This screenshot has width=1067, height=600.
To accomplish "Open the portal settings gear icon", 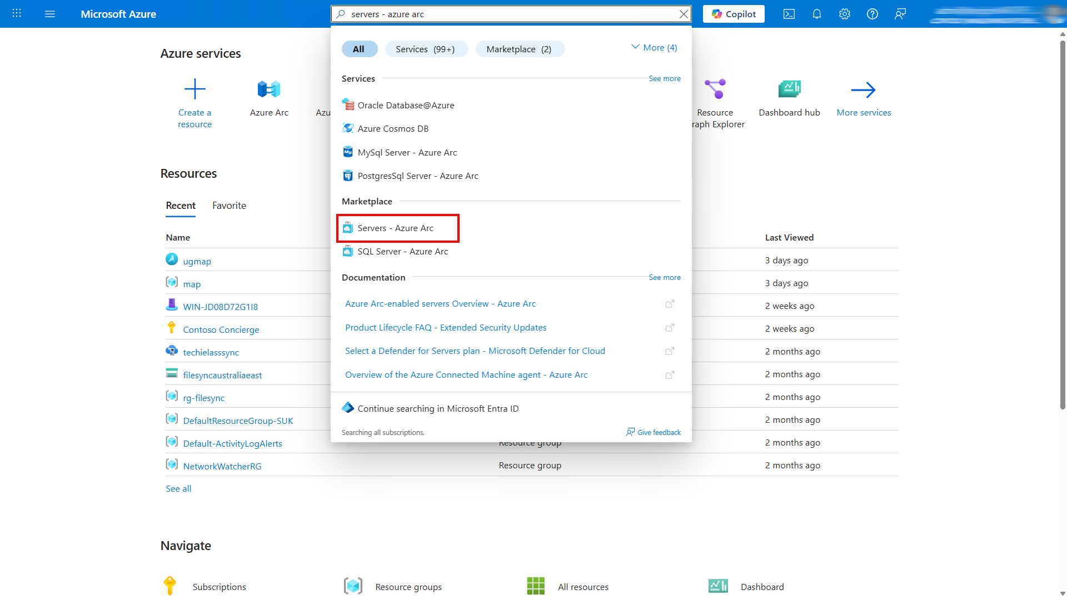I will click(844, 14).
